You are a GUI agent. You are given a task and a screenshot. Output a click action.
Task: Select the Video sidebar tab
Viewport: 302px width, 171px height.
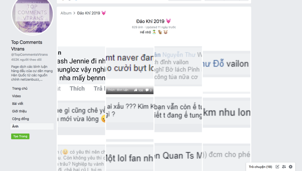[x=17, y=96]
